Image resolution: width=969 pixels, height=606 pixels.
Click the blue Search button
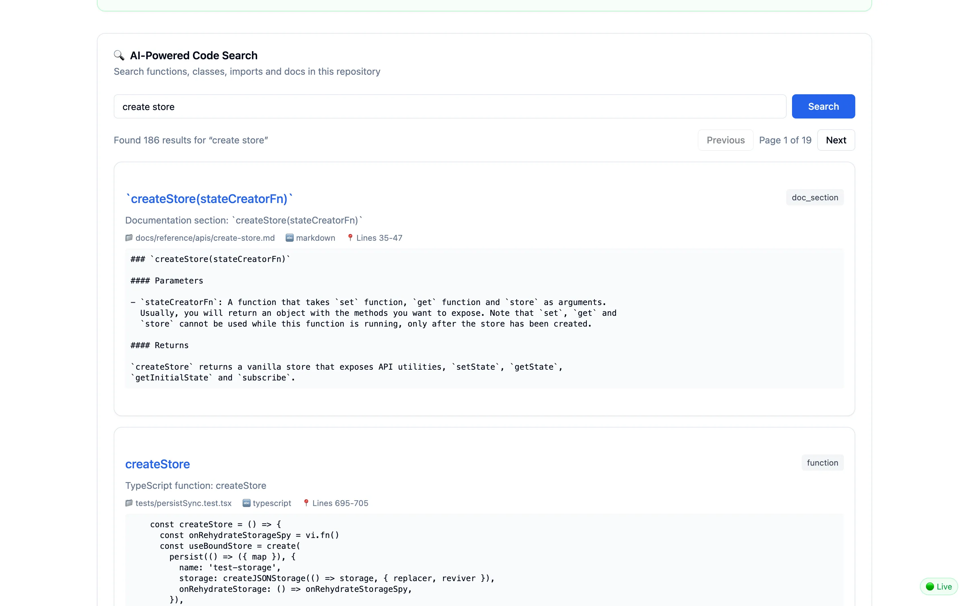tap(823, 106)
